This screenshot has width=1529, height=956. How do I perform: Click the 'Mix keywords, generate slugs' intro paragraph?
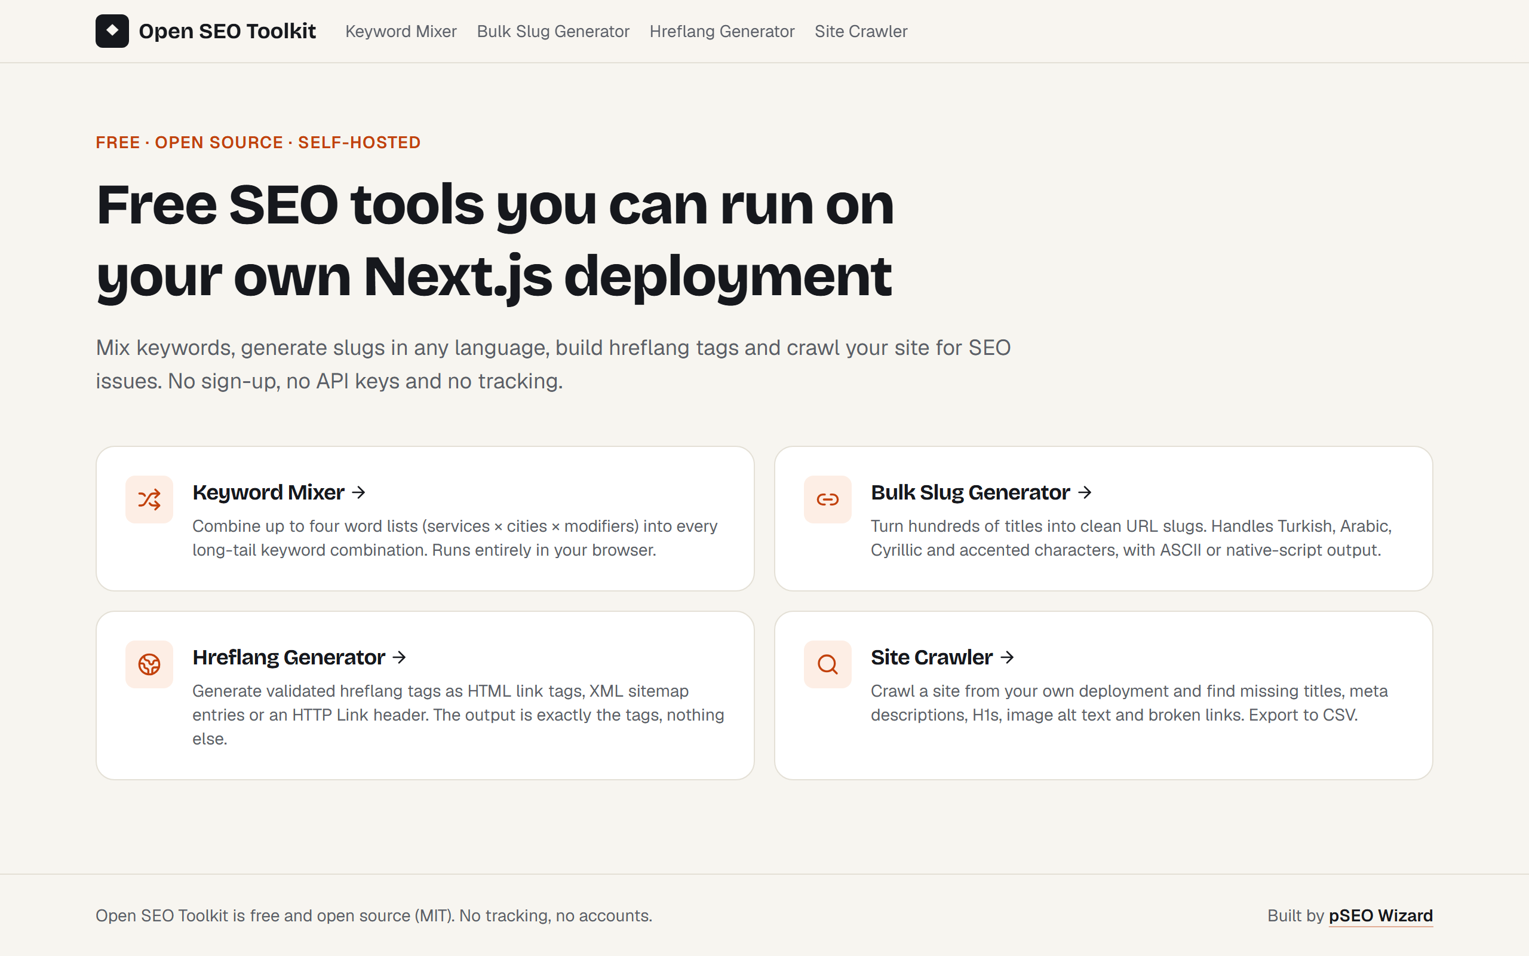click(553, 364)
